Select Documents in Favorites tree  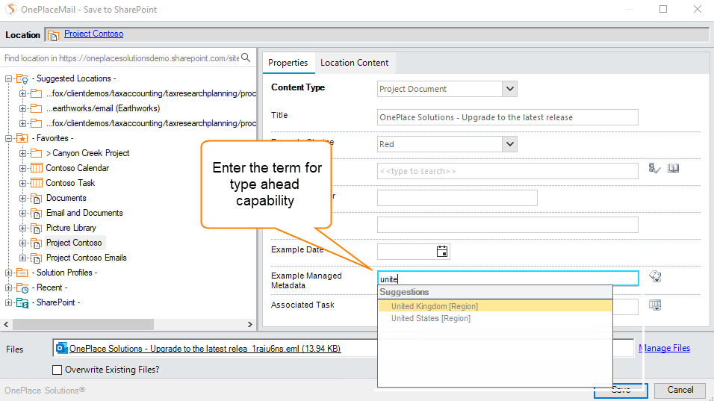coord(66,198)
